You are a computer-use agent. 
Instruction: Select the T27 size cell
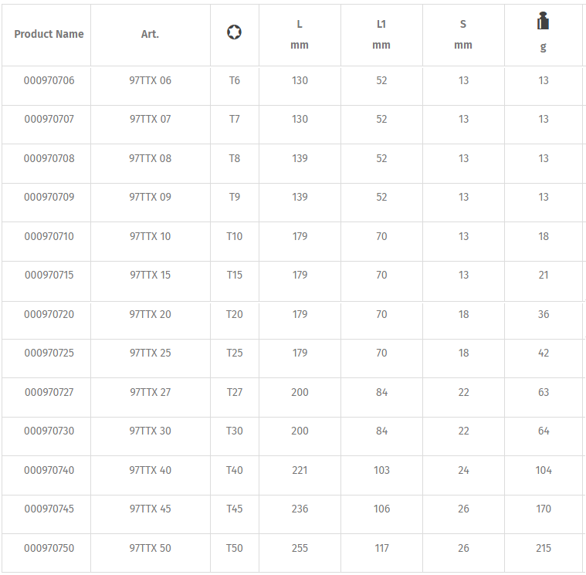235,392
